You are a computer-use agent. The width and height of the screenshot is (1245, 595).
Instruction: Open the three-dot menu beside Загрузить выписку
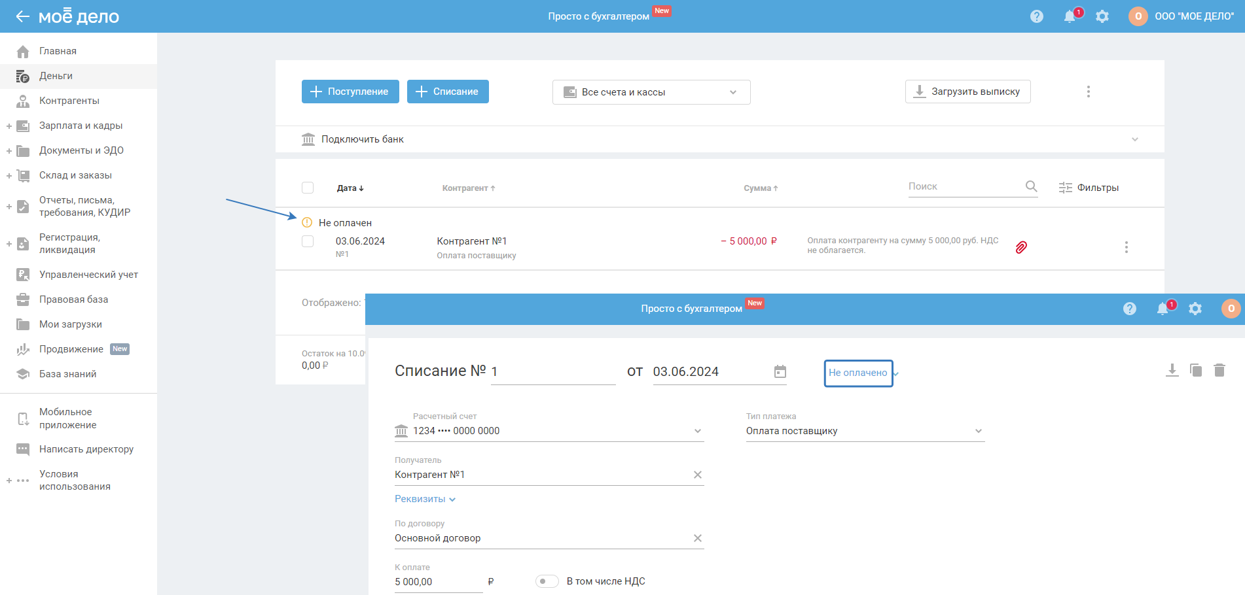click(x=1089, y=92)
